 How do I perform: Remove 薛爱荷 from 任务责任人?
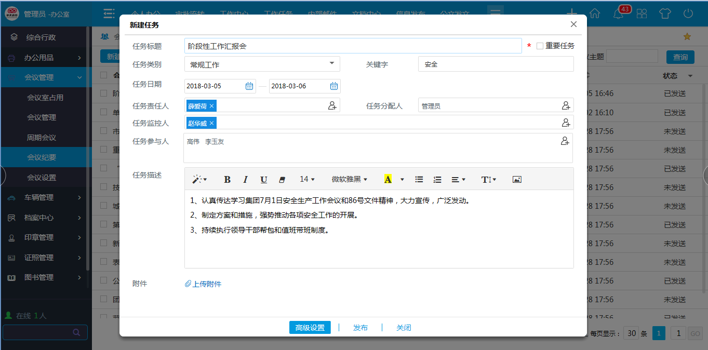211,105
